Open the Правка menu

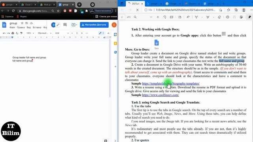click(x=21, y=28)
